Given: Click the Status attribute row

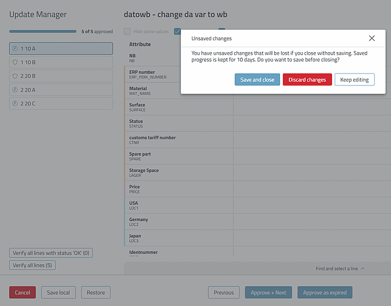Looking at the screenshot, I should click(258, 124).
